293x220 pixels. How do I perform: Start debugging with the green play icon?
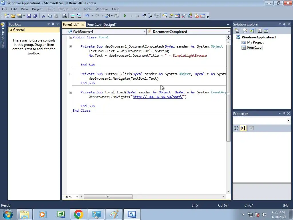point(125,16)
